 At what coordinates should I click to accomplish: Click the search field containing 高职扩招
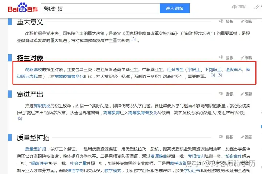[x=100, y=8]
